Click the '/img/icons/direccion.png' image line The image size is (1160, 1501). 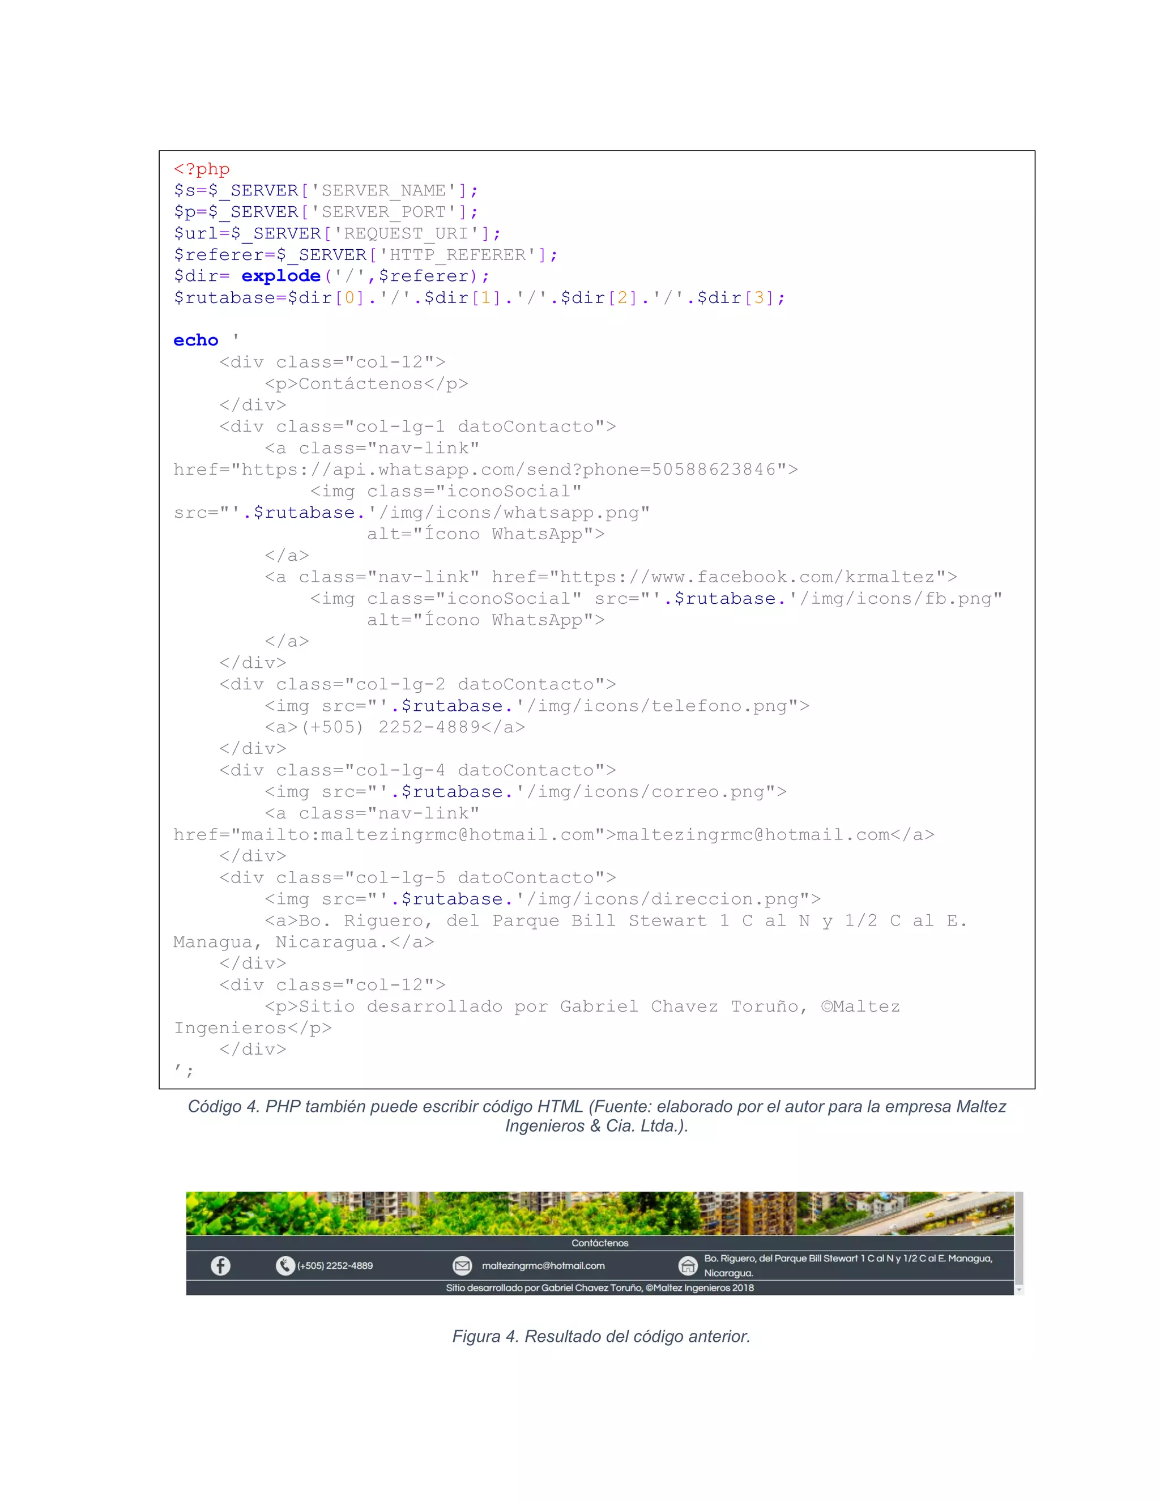click(542, 899)
